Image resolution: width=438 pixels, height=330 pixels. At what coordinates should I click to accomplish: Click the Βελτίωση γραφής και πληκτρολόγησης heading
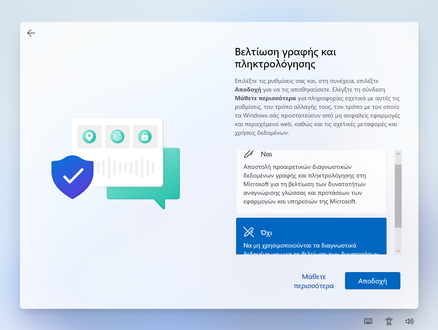point(285,58)
